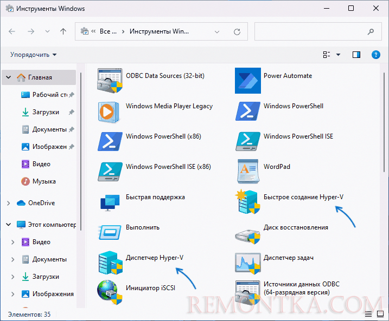Viewport: 389px width, 321px height.
Task: Click the Диспетчер Hyper-V icon
Action: [x=110, y=263]
